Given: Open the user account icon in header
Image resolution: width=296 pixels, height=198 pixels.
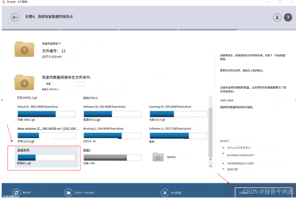Looking at the screenshot, I should point(277,17).
